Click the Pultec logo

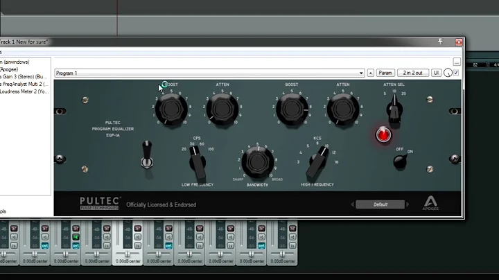click(100, 203)
